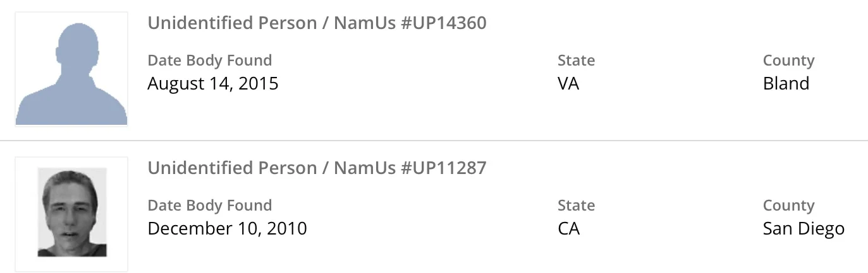Click the "County" label above Bland
Image resolution: width=868 pixels, height=273 pixels.
(x=788, y=61)
